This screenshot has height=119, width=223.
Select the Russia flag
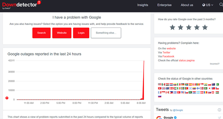(160, 96)
